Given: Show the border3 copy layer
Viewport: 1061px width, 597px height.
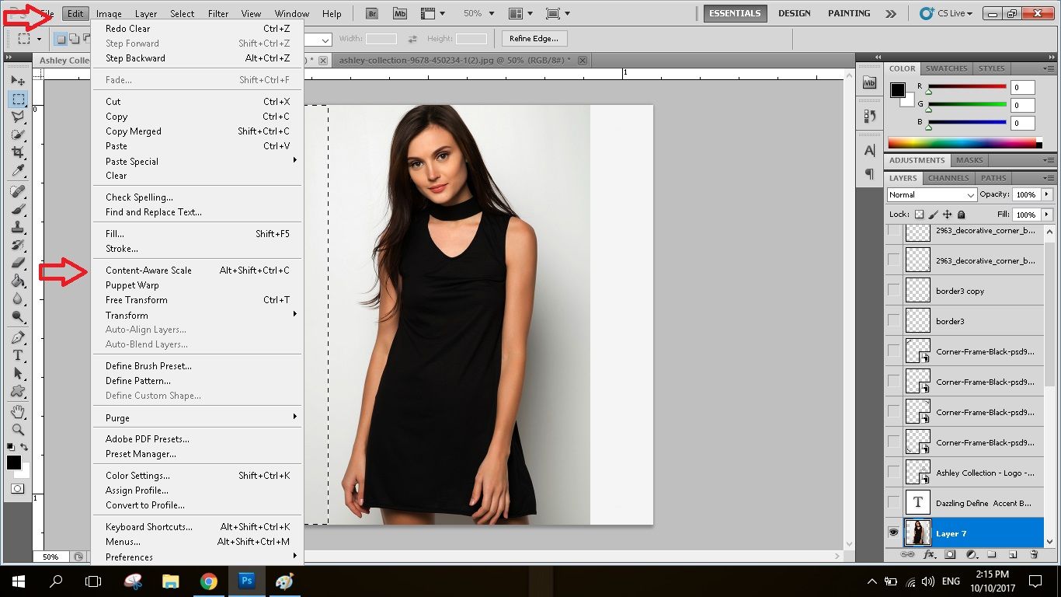Looking at the screenshot, I should (x=894, y=291).
